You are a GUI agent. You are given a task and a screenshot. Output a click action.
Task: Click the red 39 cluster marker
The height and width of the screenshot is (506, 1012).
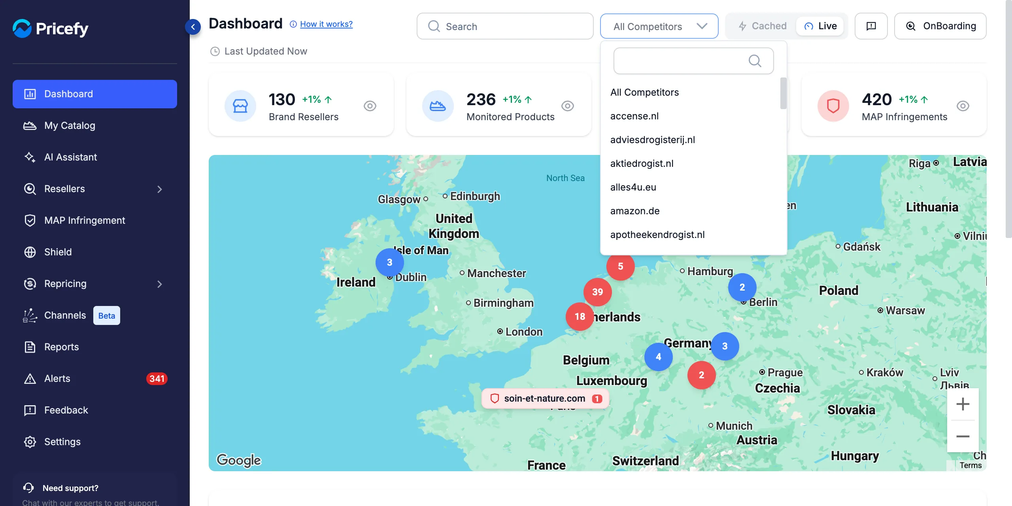click(597, 292)
